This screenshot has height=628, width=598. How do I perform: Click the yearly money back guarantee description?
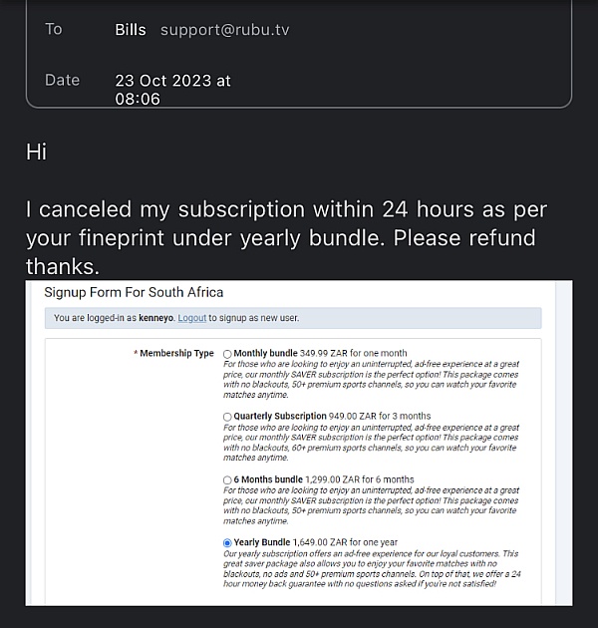click(372, 569)
